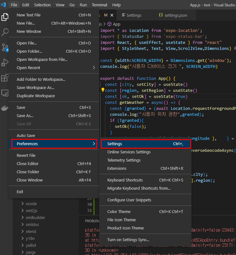The height and width of the screenshot is (255, 236).
Task: Select Add Folder to Workspace...
Action: coord(54,79)
